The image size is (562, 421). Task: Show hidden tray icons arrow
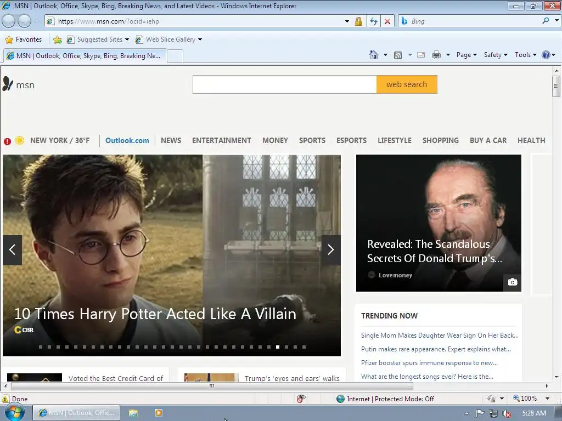(467, 413)
